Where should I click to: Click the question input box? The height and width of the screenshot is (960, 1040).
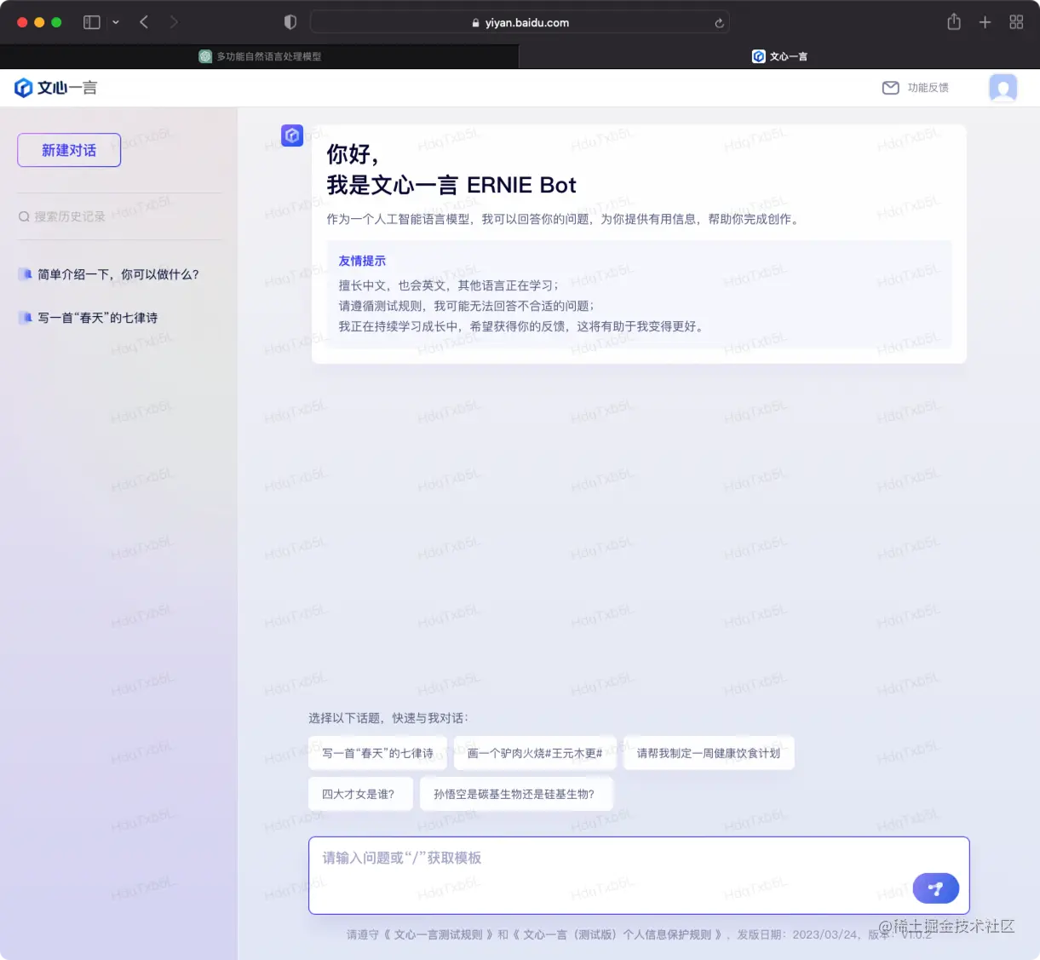[x=639, y=876]
